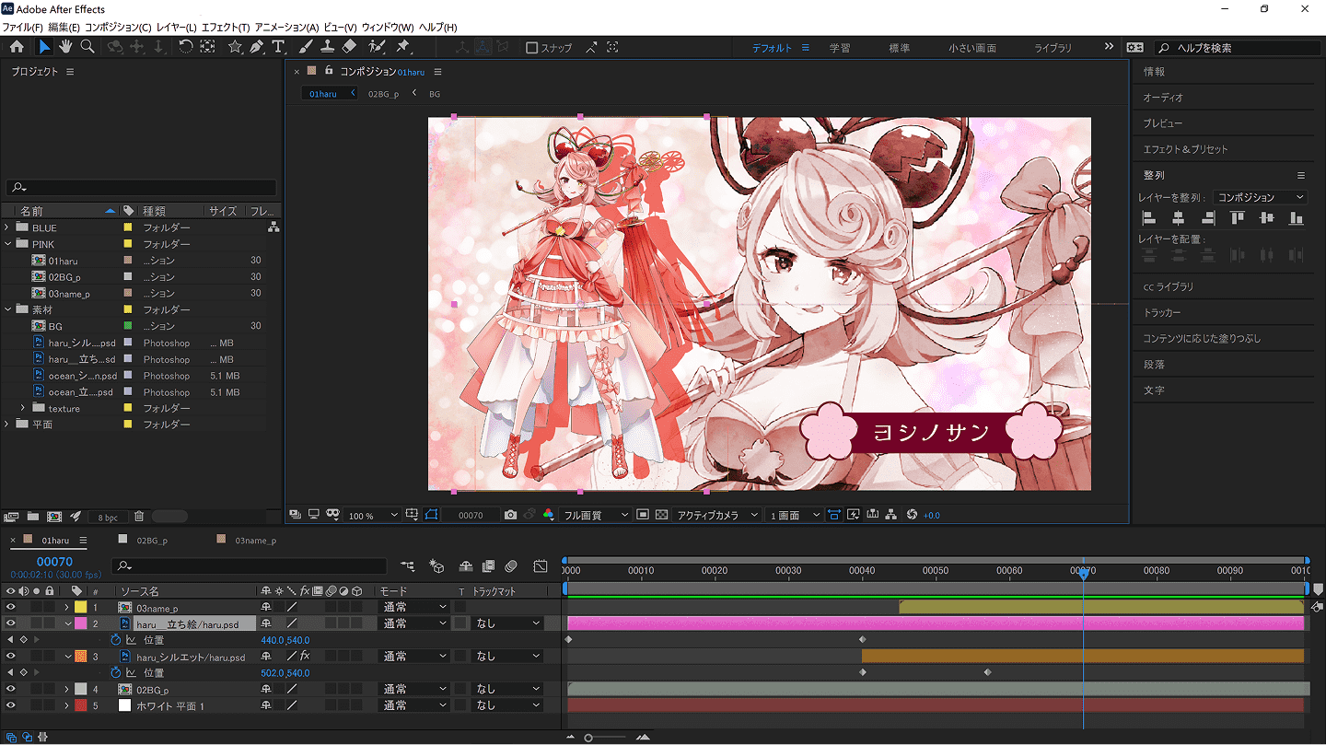Click the reset exposure aperture icon

tap(912, 515)
